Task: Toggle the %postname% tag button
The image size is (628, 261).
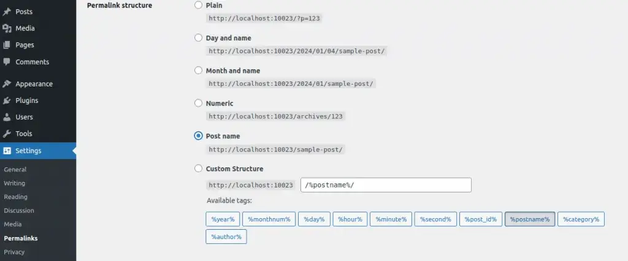Action: tap(530, 219)
